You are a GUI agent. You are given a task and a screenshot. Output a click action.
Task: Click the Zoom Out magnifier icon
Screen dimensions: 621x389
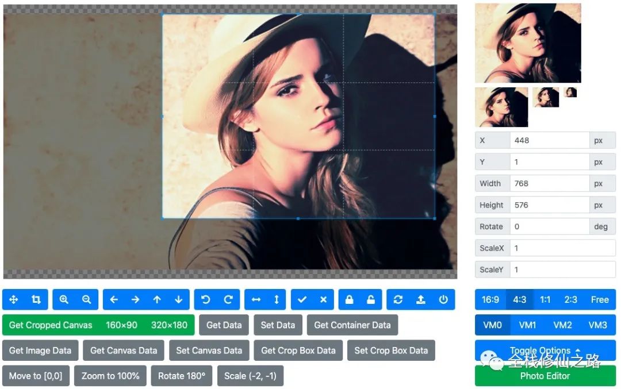(86, 299)
